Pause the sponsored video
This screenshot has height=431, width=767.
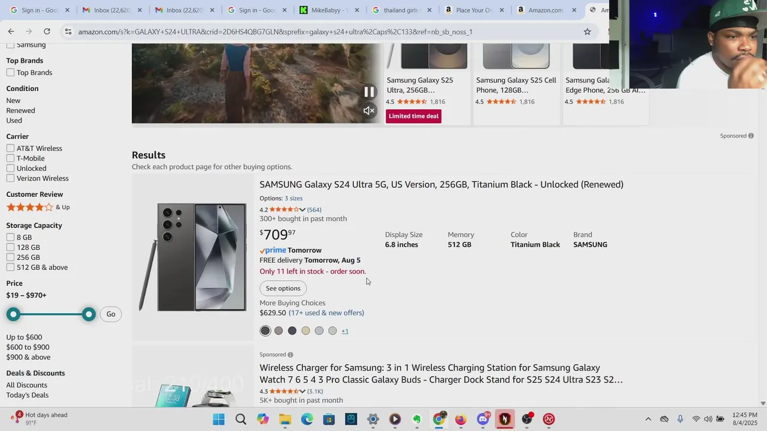pos(369,92)
